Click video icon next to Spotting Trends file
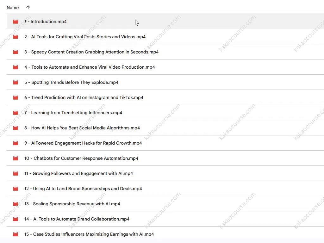This screenshot has width=324, height=243. point(16,83)
